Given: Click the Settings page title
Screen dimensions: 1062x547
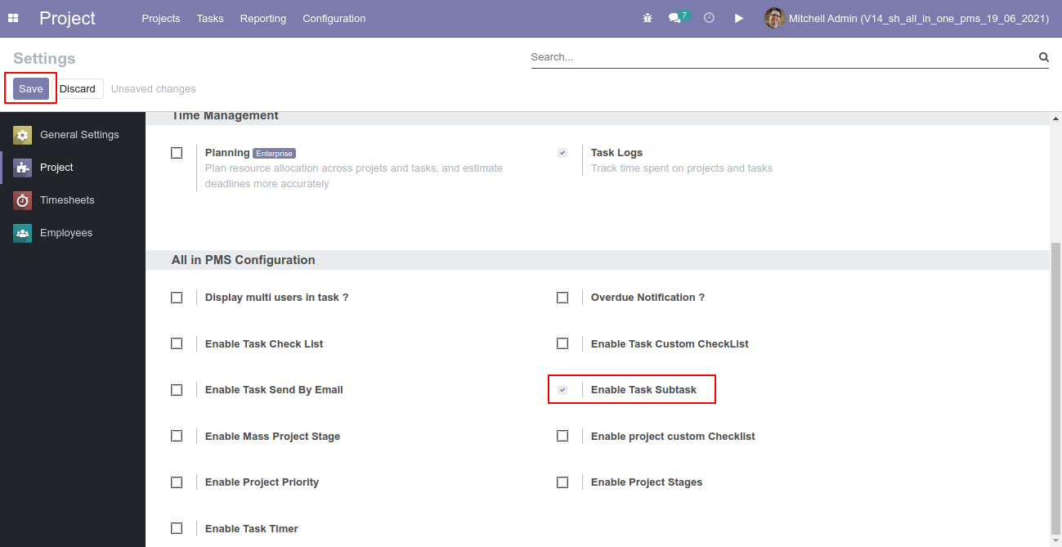Looking at the screenshot, I should click(x=44, y=59).
